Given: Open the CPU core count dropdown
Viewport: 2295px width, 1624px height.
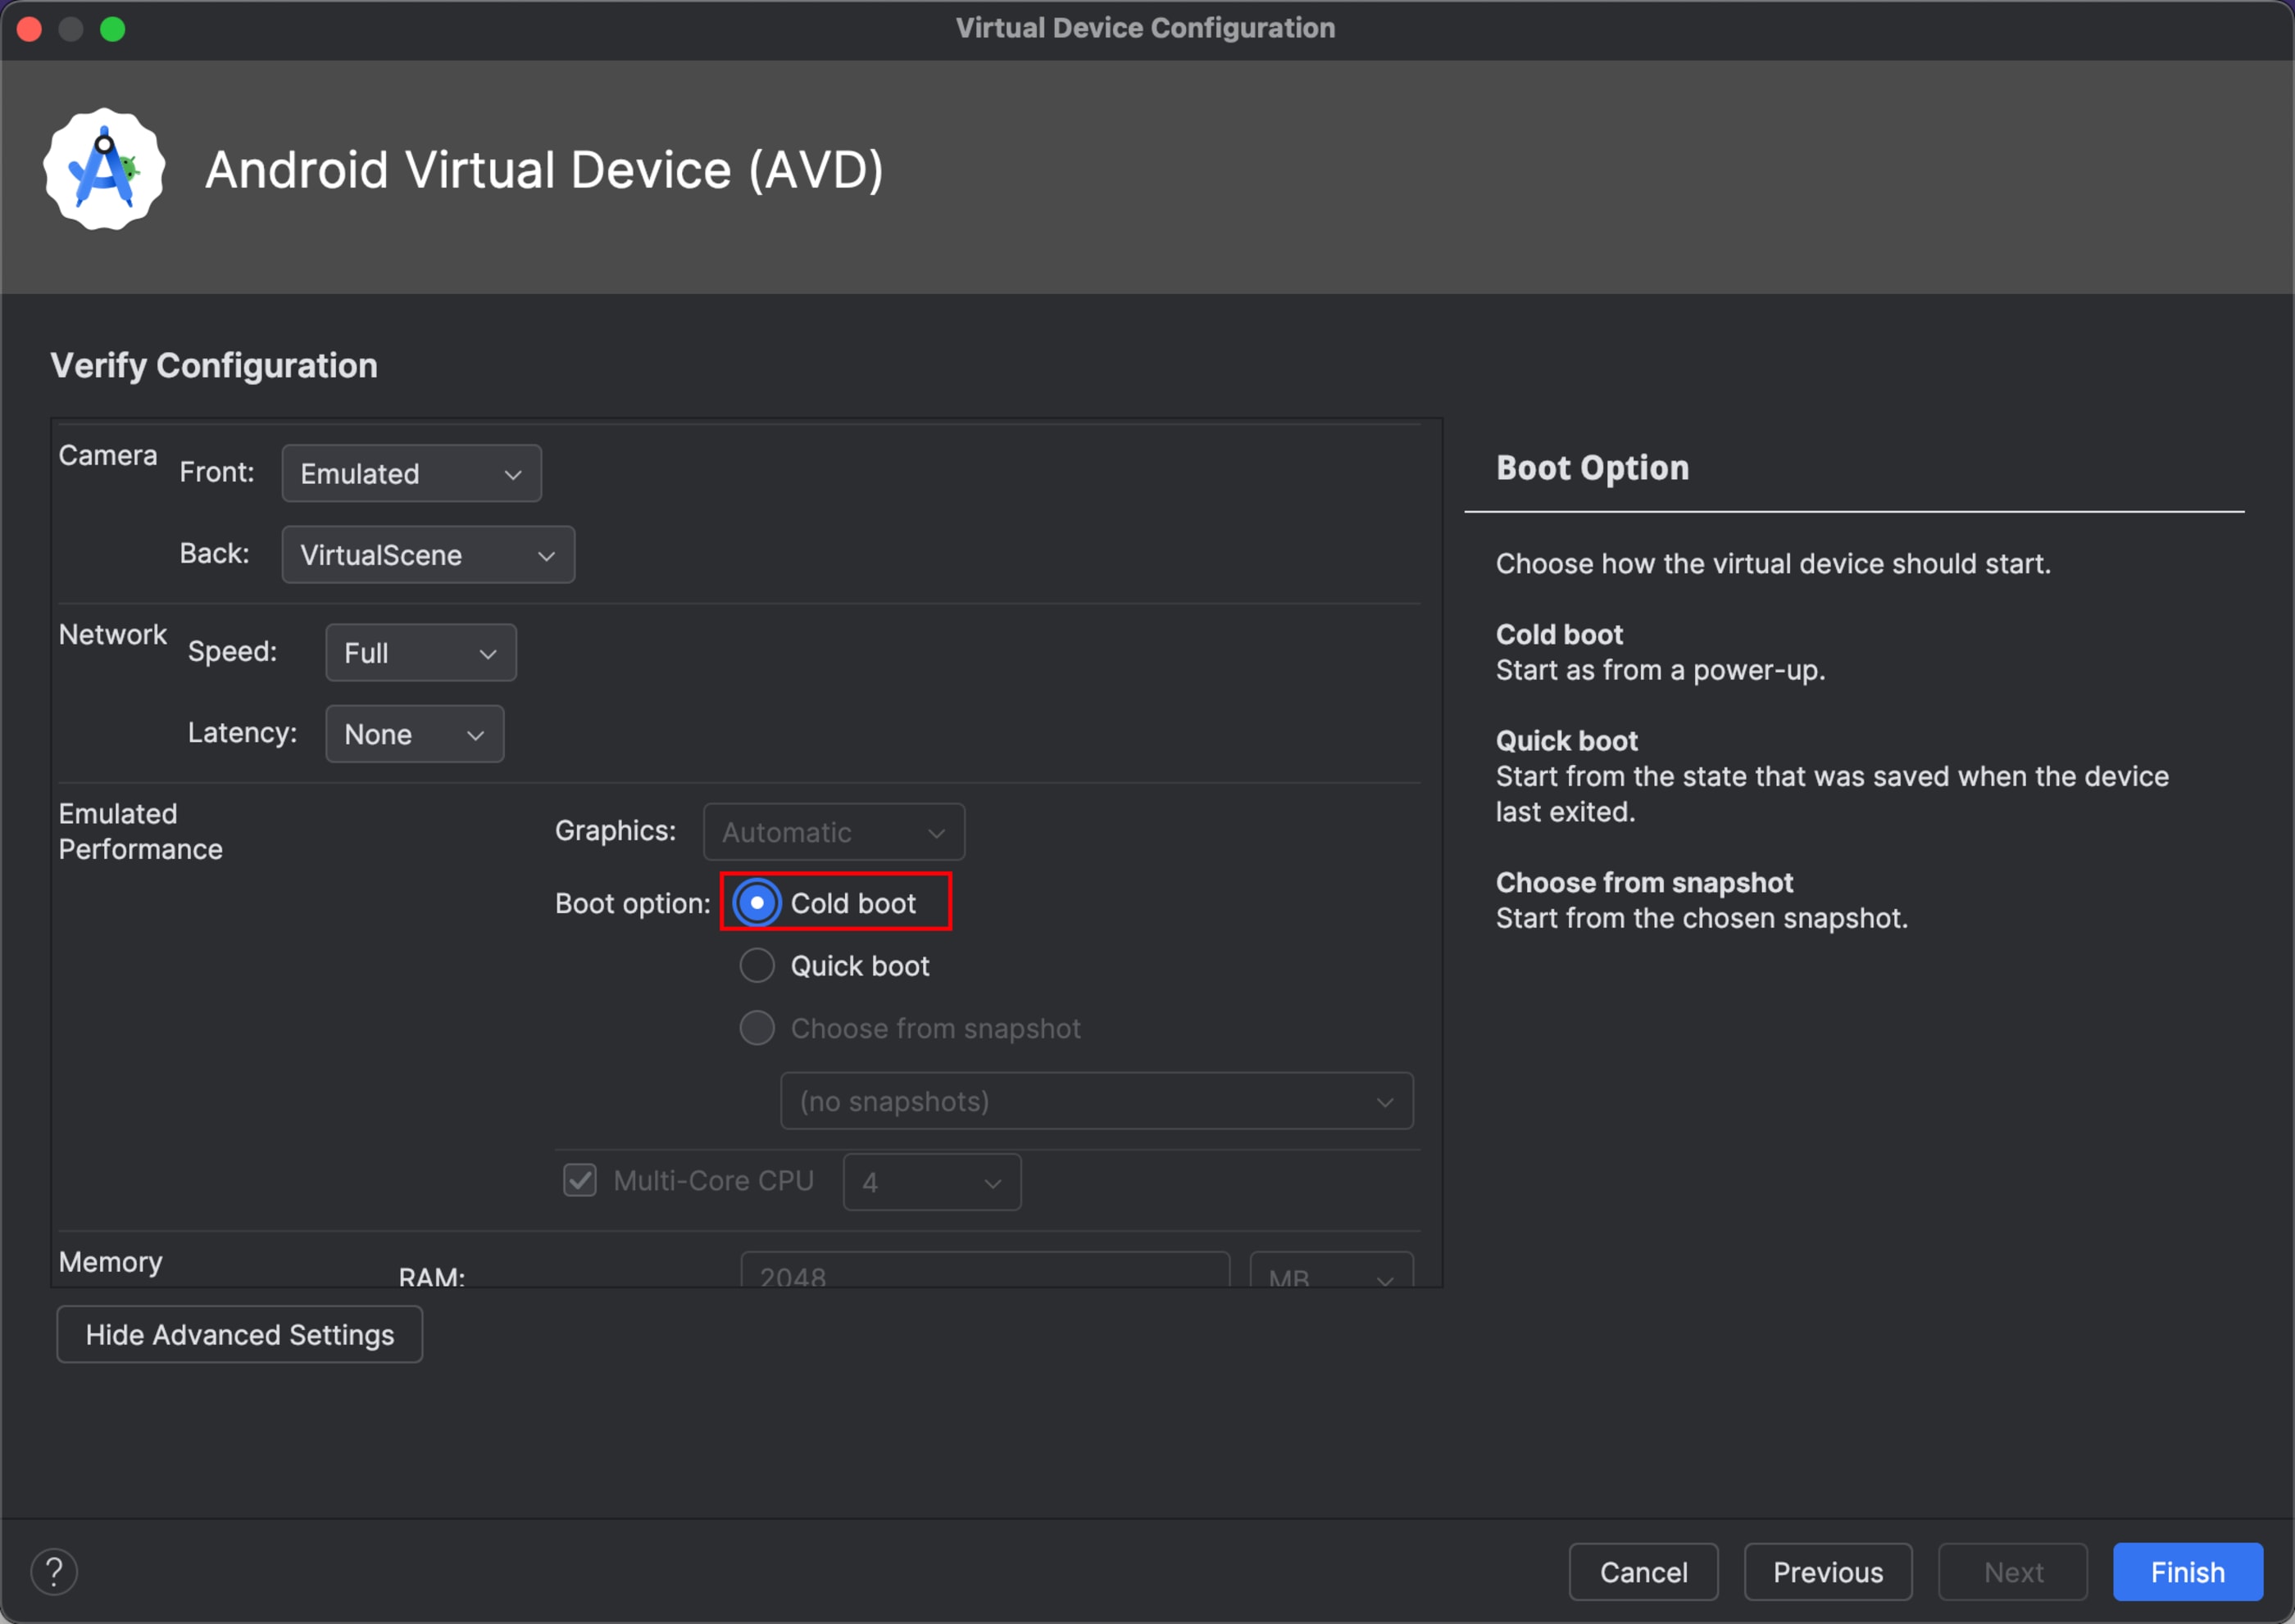Looking at the screenshot, I should point(931,1182).
